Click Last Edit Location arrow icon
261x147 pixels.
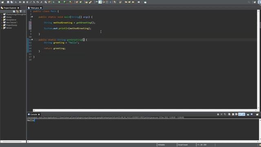click(x=126, y=2)
